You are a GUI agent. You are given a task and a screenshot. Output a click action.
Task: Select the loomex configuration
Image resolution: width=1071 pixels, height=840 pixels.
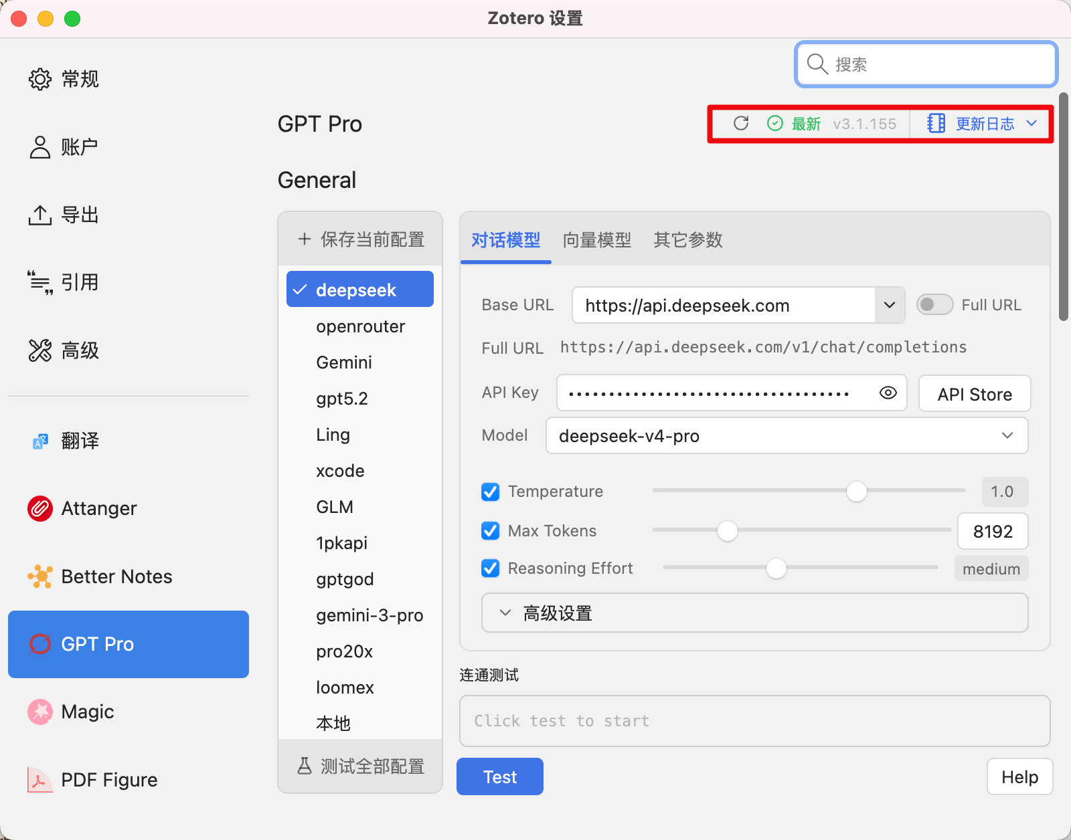(x=360, y=688)
